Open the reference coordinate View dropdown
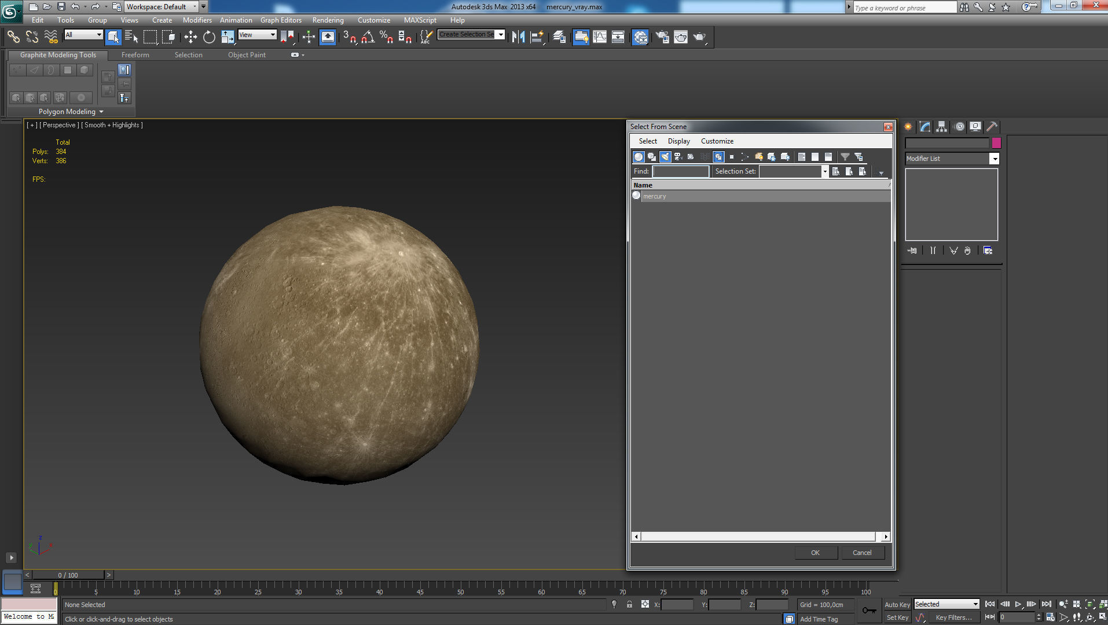The image size is (1108, 625). click(x=257, y=35)
